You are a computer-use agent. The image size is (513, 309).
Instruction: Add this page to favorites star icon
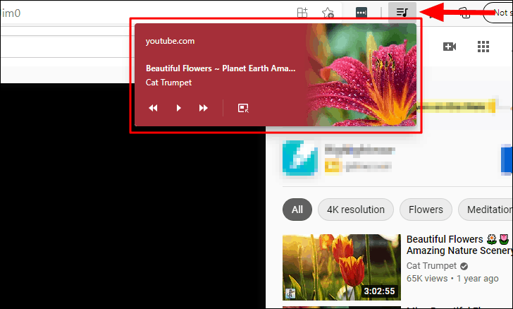pos(328,13)
